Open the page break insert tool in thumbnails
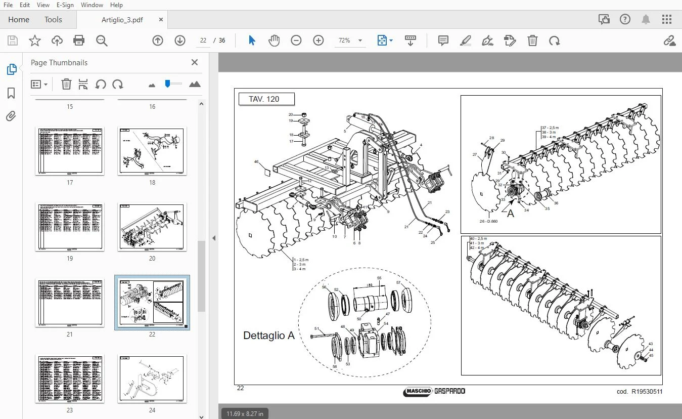Viewport: 682px width, 419px height. click(x=83, y=84)
